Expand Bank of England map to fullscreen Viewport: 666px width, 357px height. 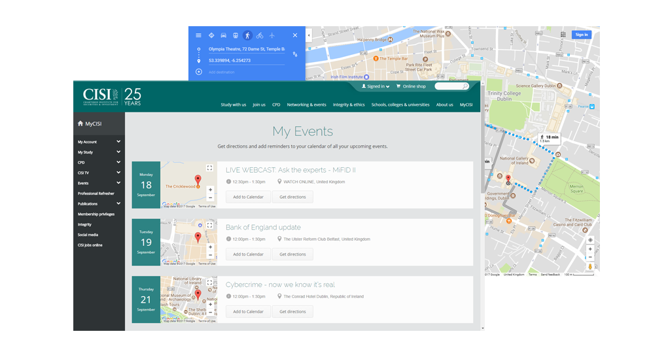pos(209,225)
